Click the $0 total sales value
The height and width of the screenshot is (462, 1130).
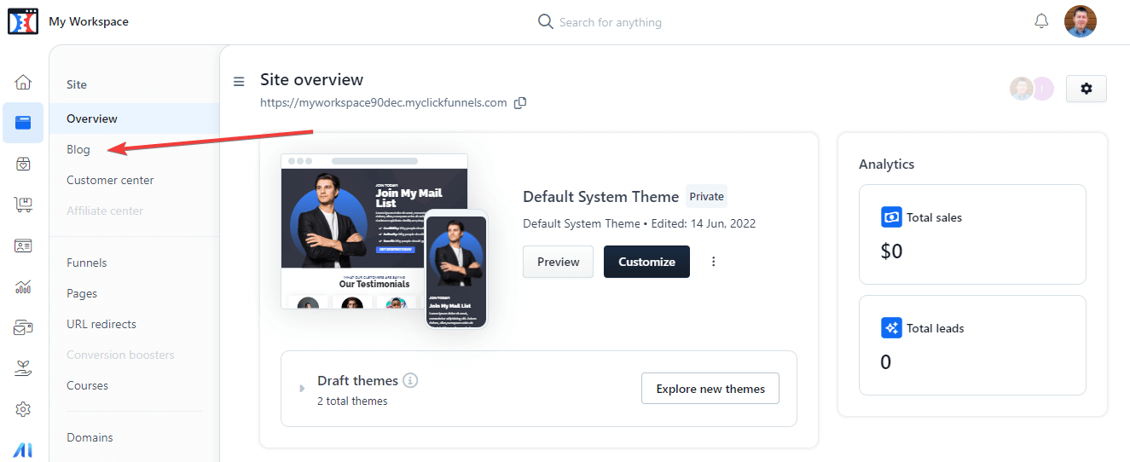[891, 251]
